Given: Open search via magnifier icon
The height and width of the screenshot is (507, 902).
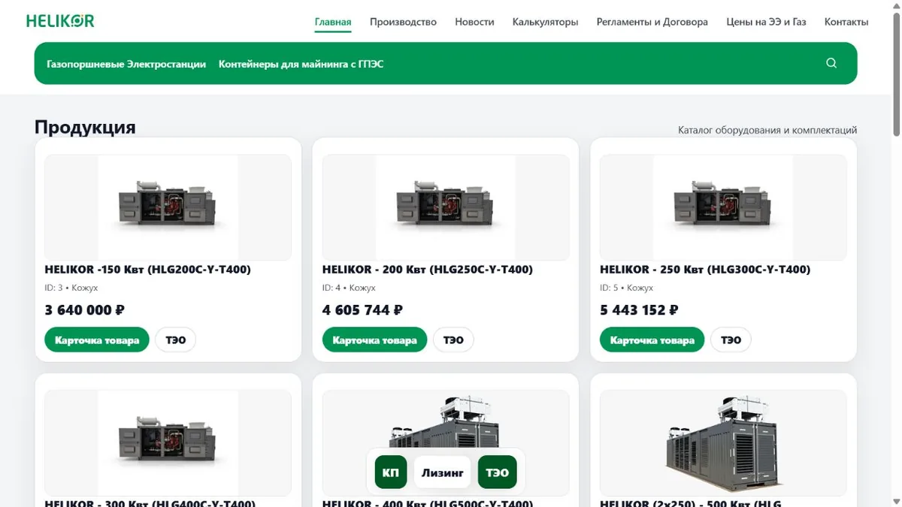Looking at the screenshot, I should point(831,63).
